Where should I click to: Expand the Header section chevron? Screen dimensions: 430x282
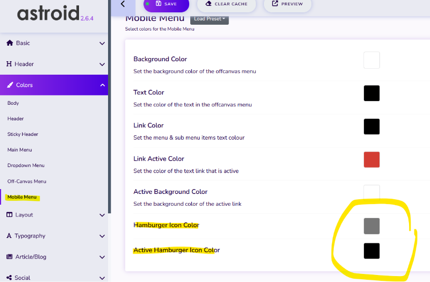coord(102,64)
